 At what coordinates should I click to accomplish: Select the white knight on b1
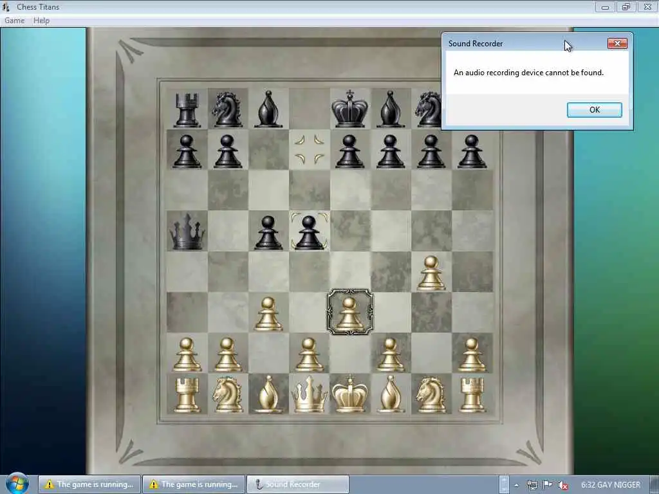[x=227, y=395]
